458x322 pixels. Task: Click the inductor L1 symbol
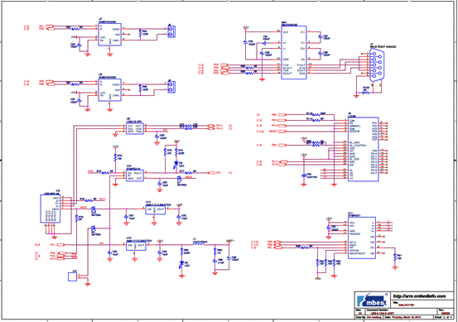pyautogui.click(x=199, y=245)
